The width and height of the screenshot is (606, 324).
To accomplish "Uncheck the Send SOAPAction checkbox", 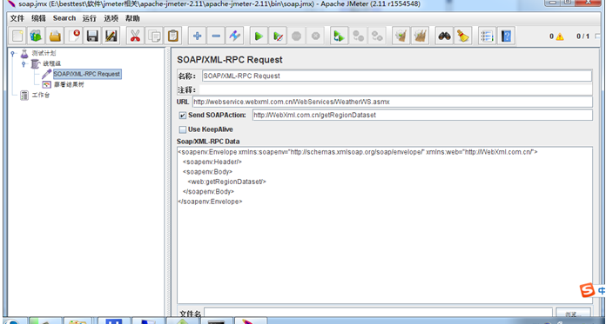I will 183,116.
